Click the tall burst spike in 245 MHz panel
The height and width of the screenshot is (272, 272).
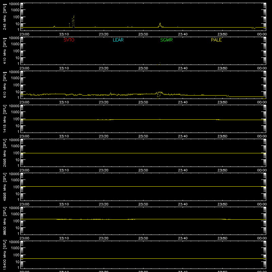(x=73, y=21)
